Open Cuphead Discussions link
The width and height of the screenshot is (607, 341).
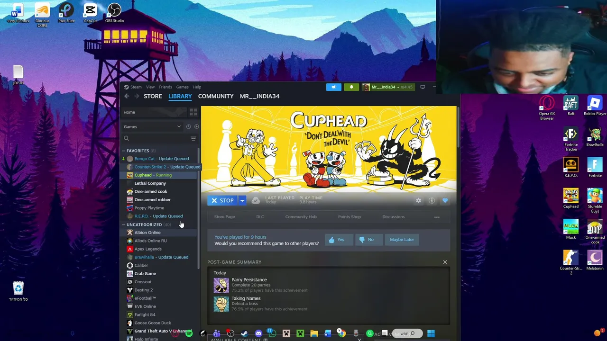(x=394, y=217)
